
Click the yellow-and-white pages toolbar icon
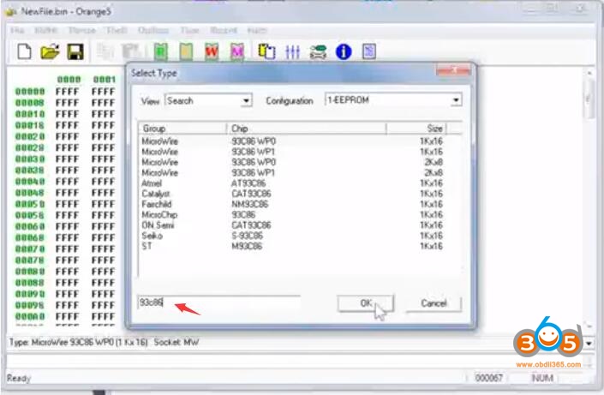(x=266, y=51)
